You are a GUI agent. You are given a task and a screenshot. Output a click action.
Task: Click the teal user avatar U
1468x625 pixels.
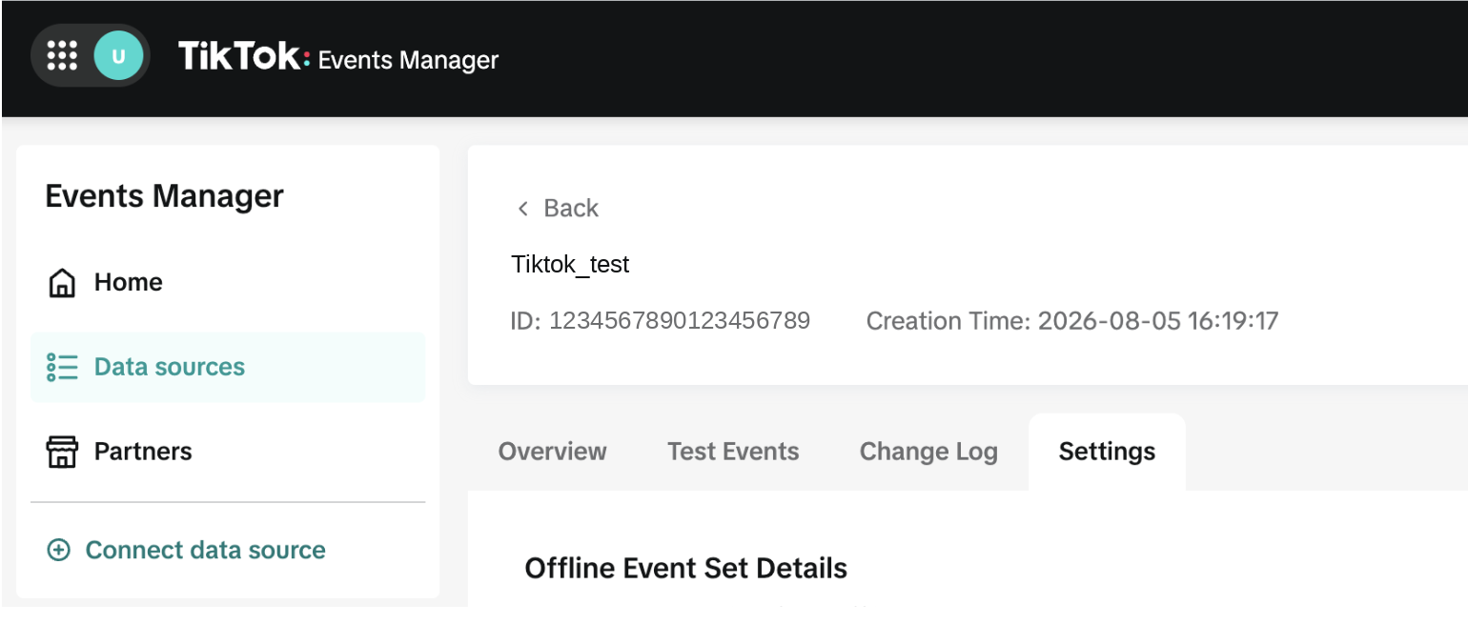click(x=118, y=56)
